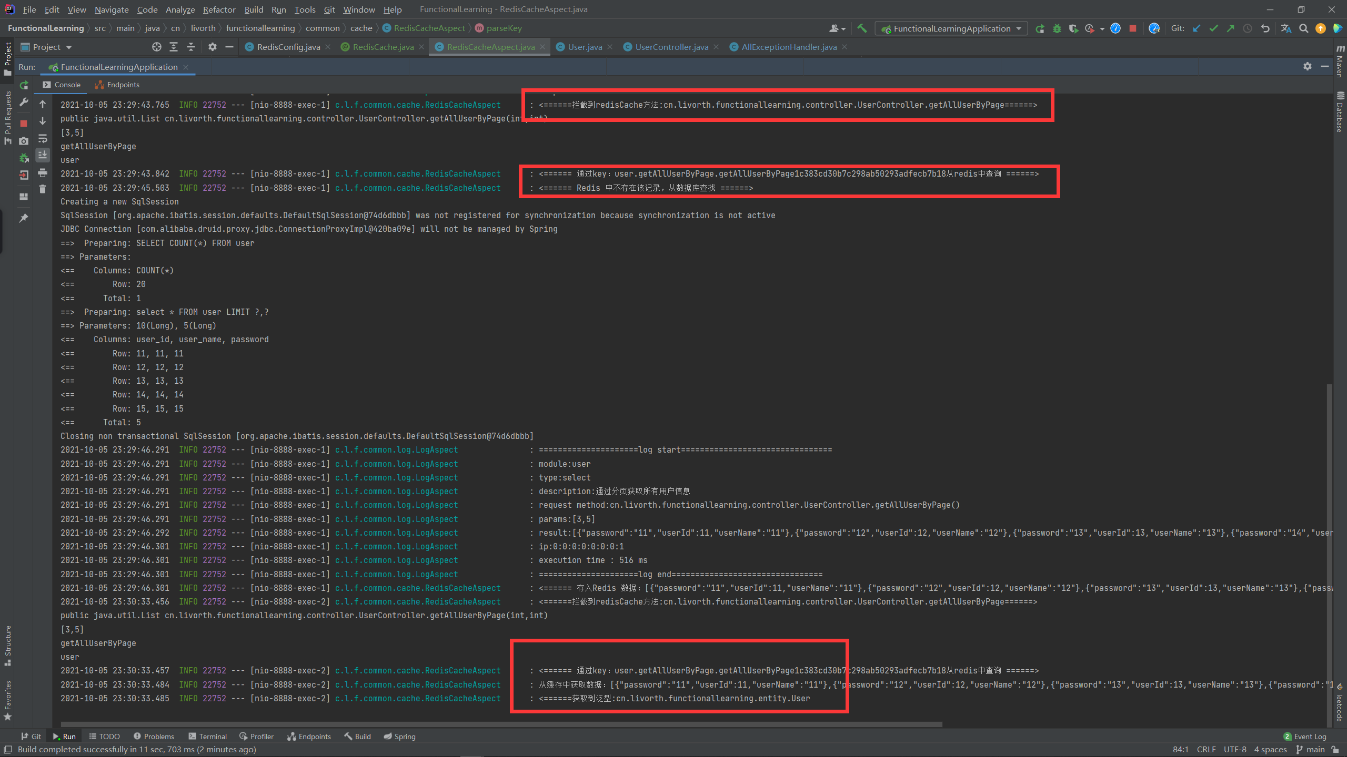This screenshot has height=757, width=1347.
Task: Toggle Database side panel
Action: coord(1340,112)
